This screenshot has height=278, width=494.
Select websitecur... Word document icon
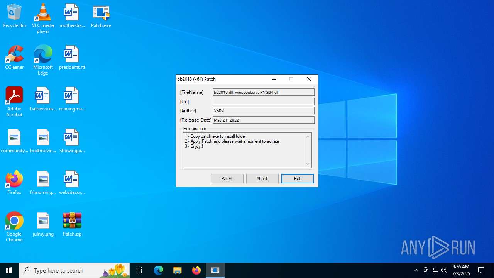[72, 183]
